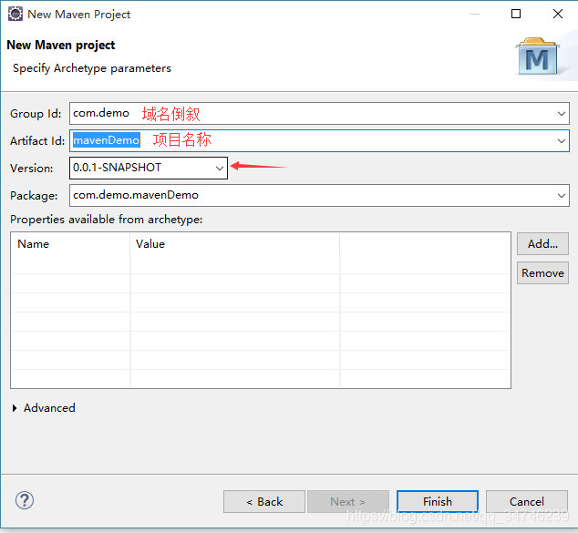Click the Finish button
The height and width of the screenshot is (533, 578).
click(438, 501)
